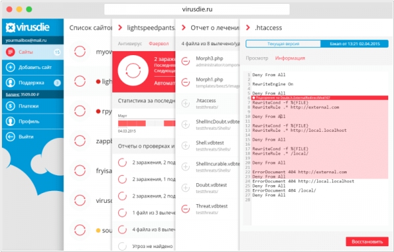Click the scan icon for fryisa site
394x252 pixels.
point(79,171)
